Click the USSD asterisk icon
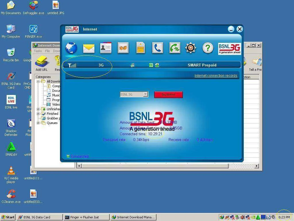This screenshot has width=294, height=221. tap(123, 48)
